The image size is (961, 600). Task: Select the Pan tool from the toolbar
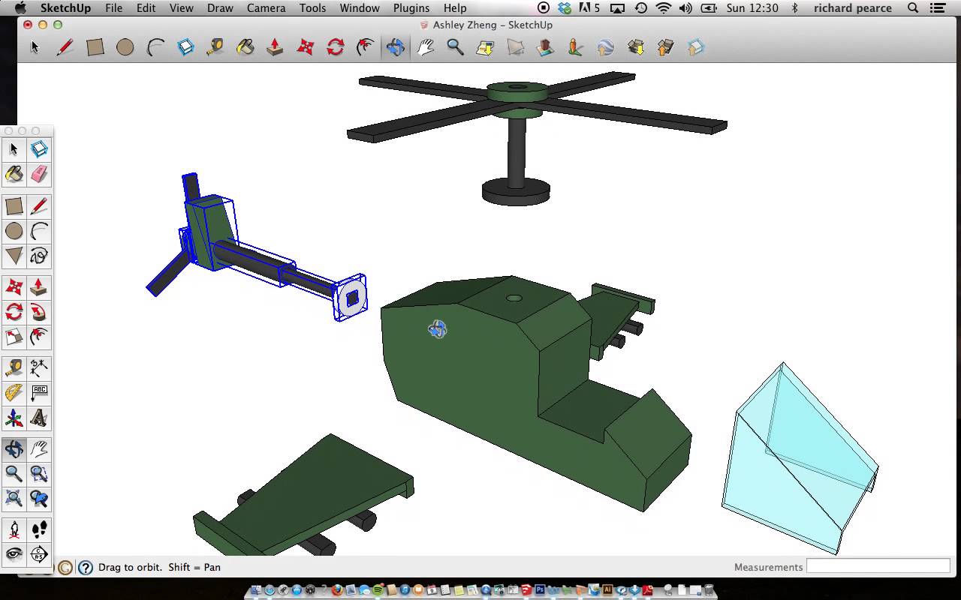425,47
